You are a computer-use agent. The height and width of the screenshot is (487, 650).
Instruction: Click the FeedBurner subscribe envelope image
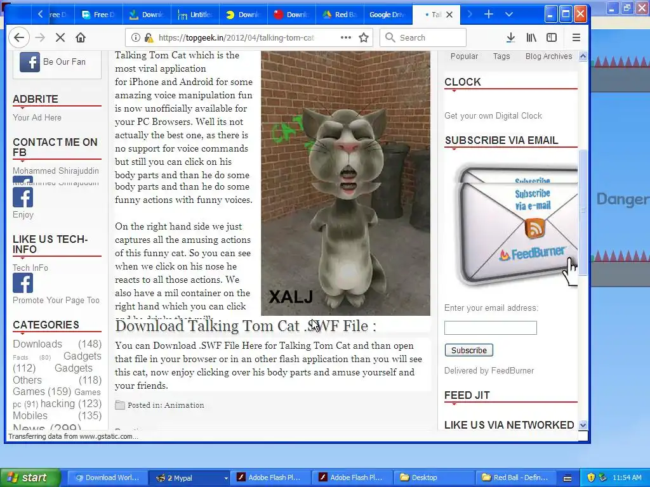pyautogui.click(x=515, y=226)
